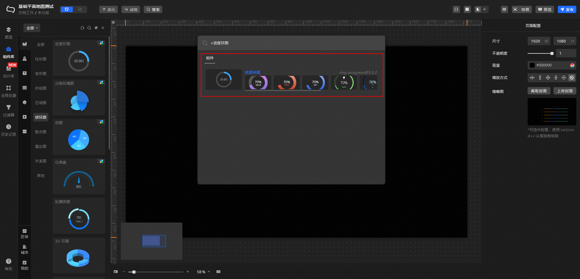The height and width of the screenshot is (279, 580).
Task: Open the 58% zoom level dropdown
Action: click(x=203, y=272)
